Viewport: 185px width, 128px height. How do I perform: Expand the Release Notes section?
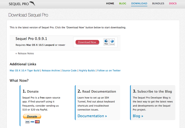tap(25, 54)
